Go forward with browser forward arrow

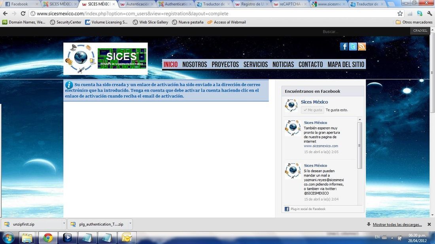click(14, 13)
